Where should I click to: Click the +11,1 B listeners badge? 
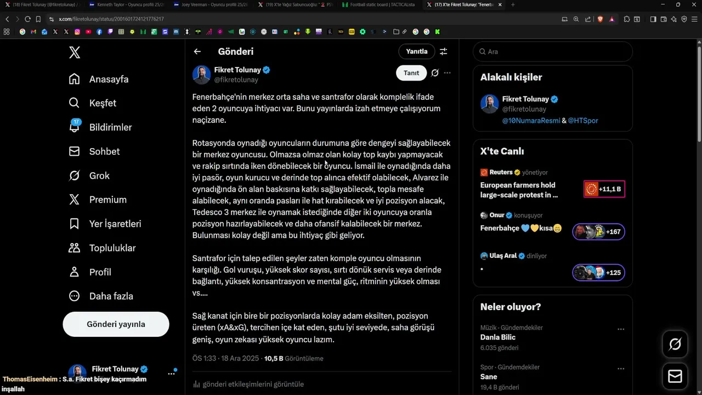(604, 189)
